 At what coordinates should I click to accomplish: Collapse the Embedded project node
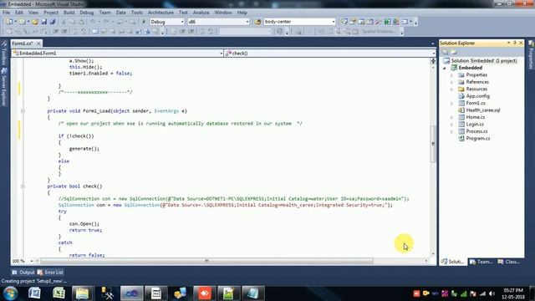(x=445, y=68)
